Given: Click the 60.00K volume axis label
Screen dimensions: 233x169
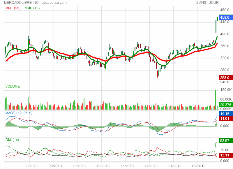Looking at the screenshot, I should pyautogui.click(x=226, y=99).
